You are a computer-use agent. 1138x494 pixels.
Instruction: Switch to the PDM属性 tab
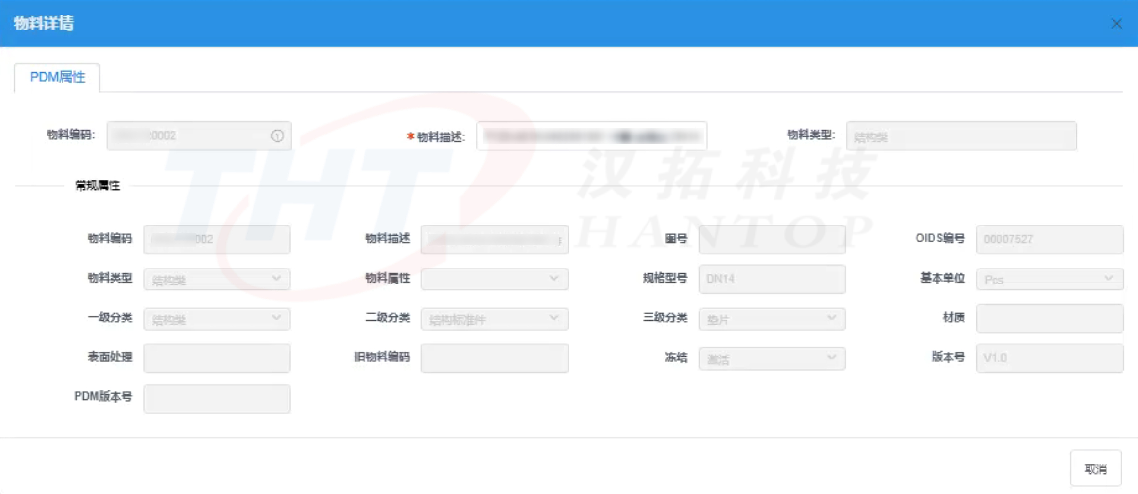57,77
